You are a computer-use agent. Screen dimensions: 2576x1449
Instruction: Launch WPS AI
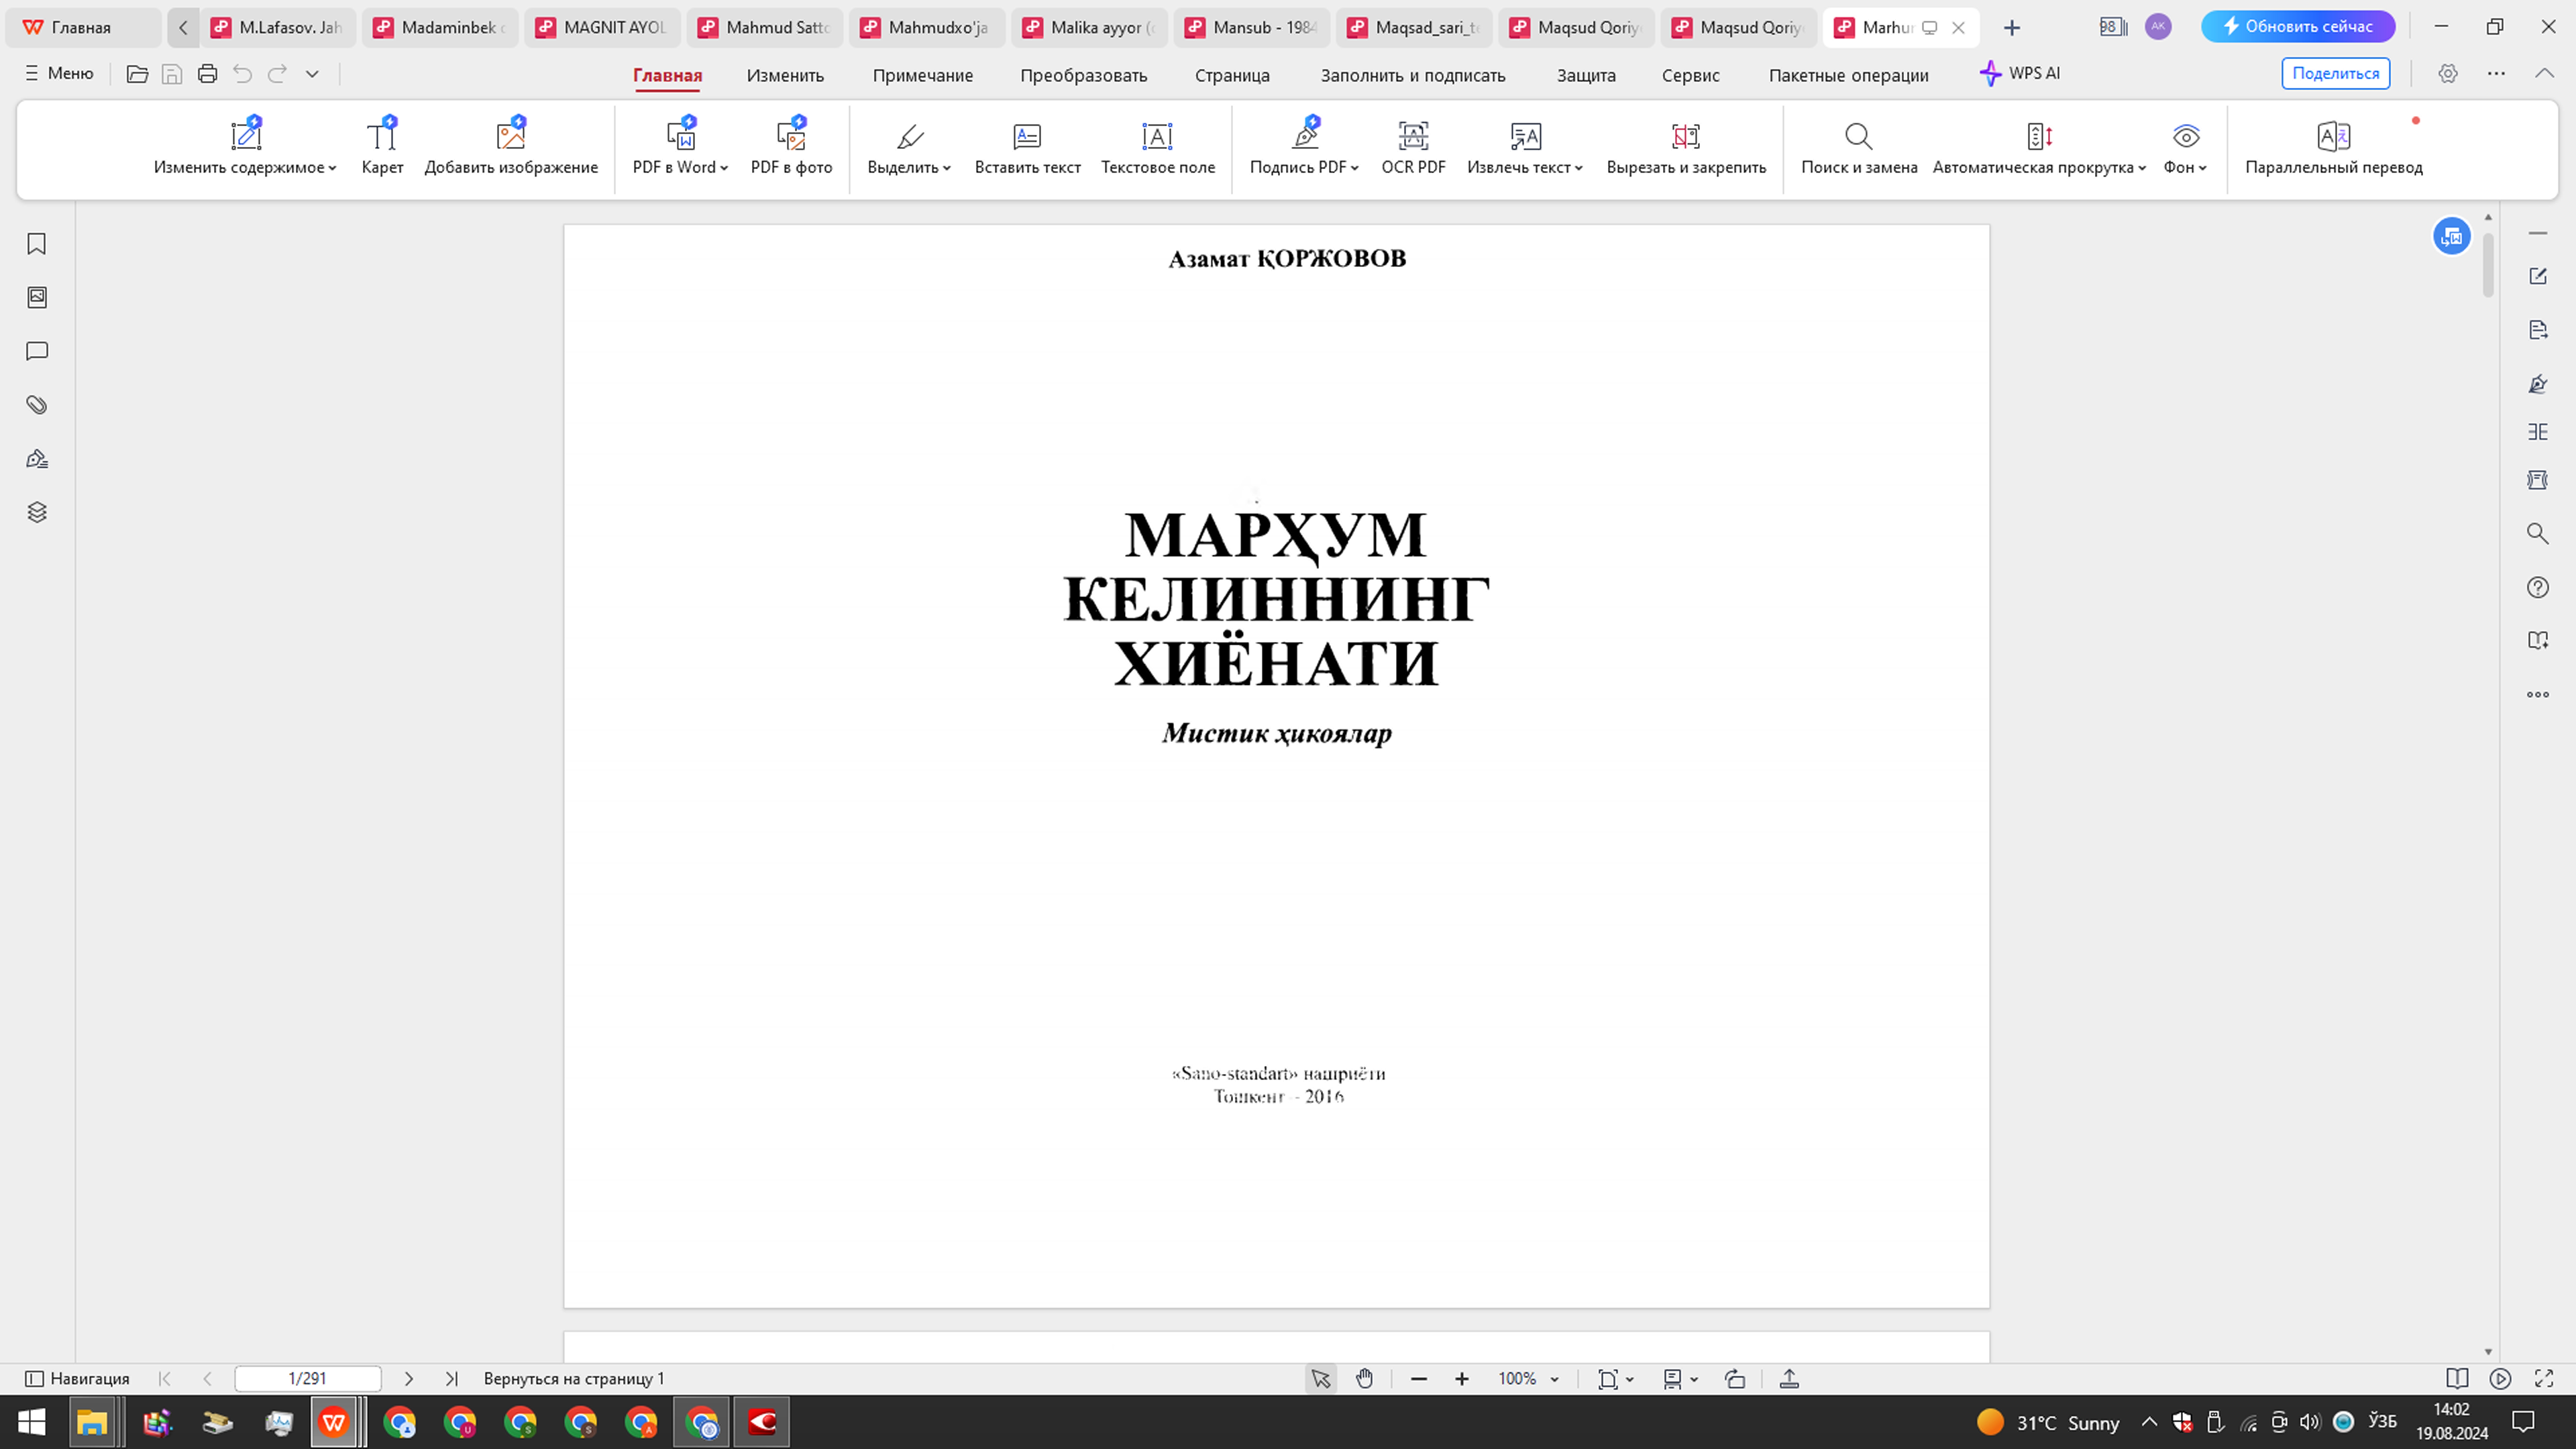[2021, 73]
